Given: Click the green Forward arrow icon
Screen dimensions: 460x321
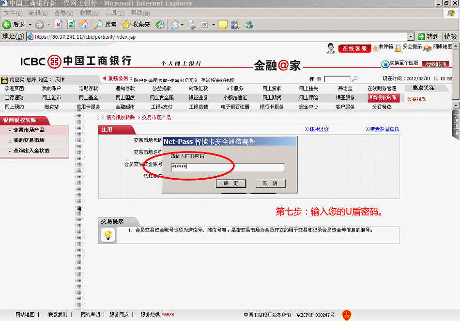Looking at the screenshot, I should point(39,25).
